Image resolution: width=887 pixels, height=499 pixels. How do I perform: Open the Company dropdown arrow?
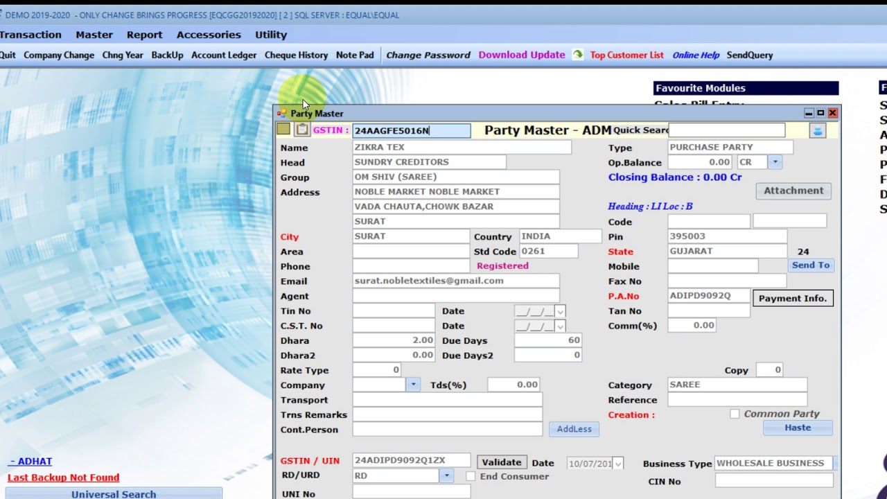click(413, 385)
